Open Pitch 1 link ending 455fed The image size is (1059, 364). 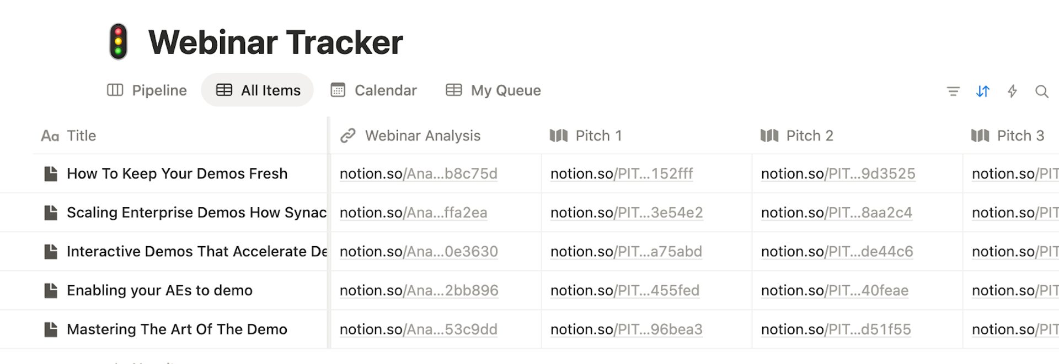624,290
